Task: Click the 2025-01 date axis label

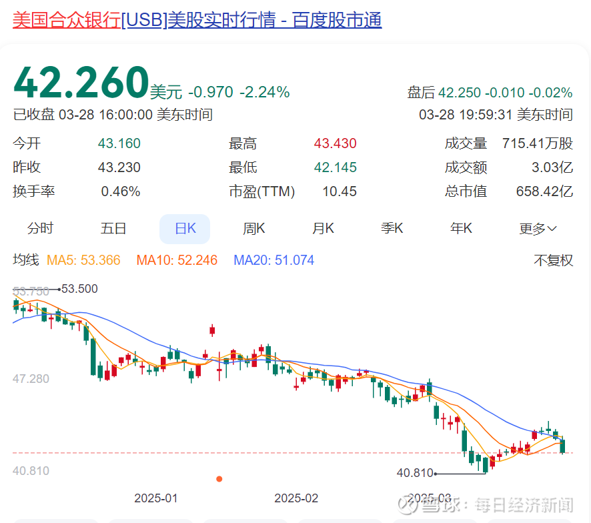Action: [x=156, y=498]
